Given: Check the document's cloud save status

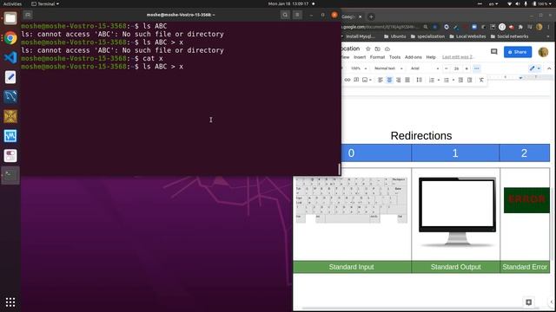Looking at the screenshot, I should pos(387,49).
